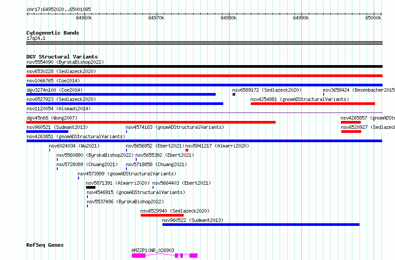Click the 17q24.1 band label
The height and width of the screenshot is (260, 395).
[x=36, y=38]
